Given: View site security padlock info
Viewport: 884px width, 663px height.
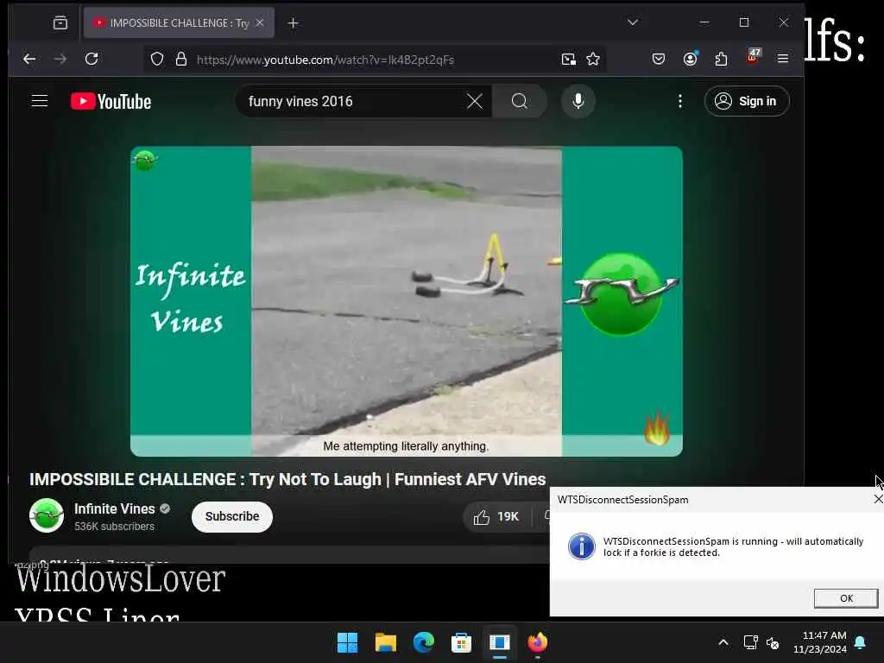Looking at the screenshot, I should pos(181,60).
